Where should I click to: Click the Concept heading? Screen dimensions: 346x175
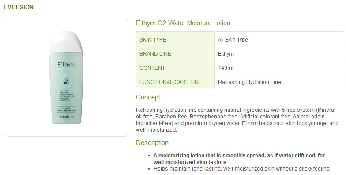point(148,97)
